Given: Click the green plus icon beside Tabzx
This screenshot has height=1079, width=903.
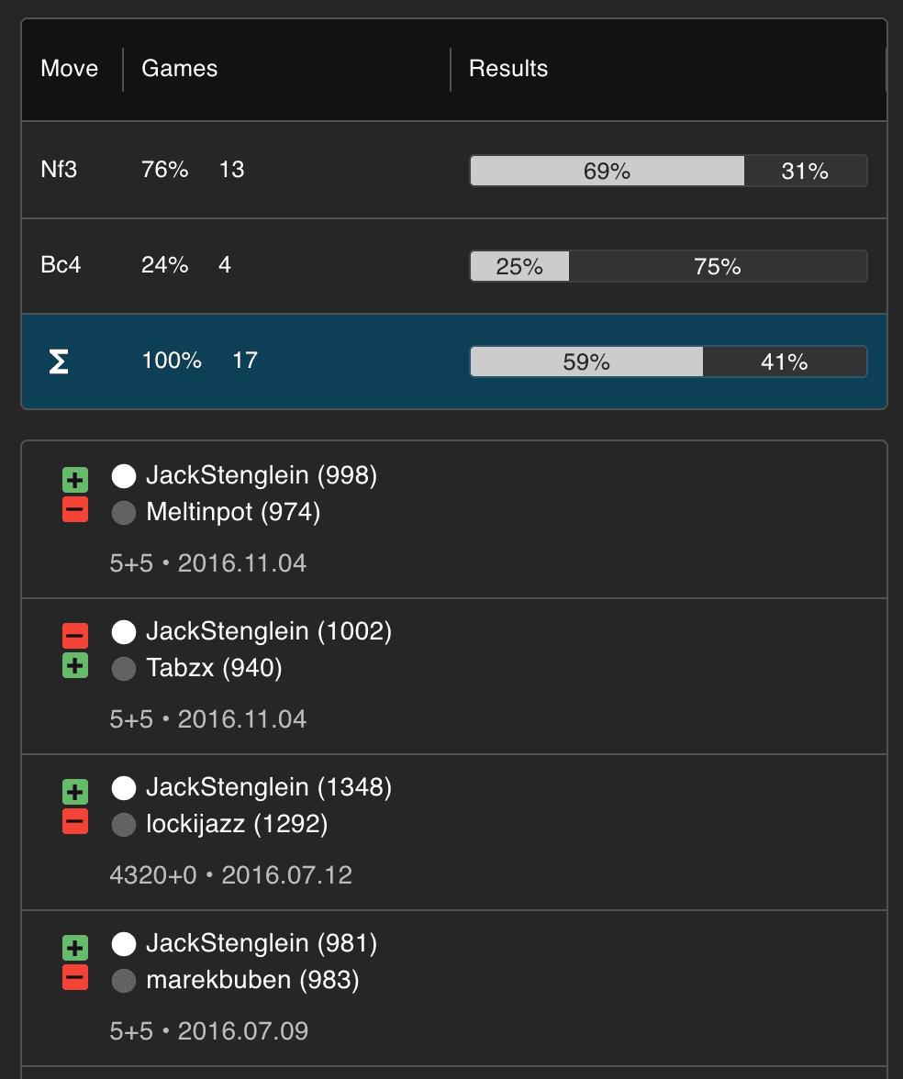Looking at the screenshot, I should click(x=75, y=666).
